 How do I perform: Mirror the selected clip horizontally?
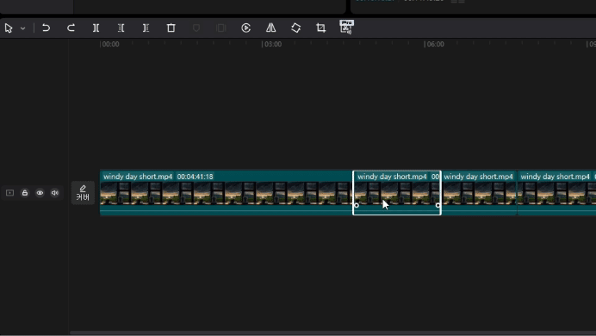pos(271,28)
